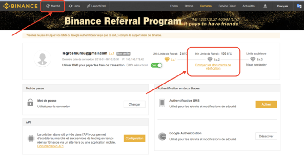The image size is (304, 155).
Task: Click the grey Lv.2 diamond icon
Action: click(x=210, y=59)
